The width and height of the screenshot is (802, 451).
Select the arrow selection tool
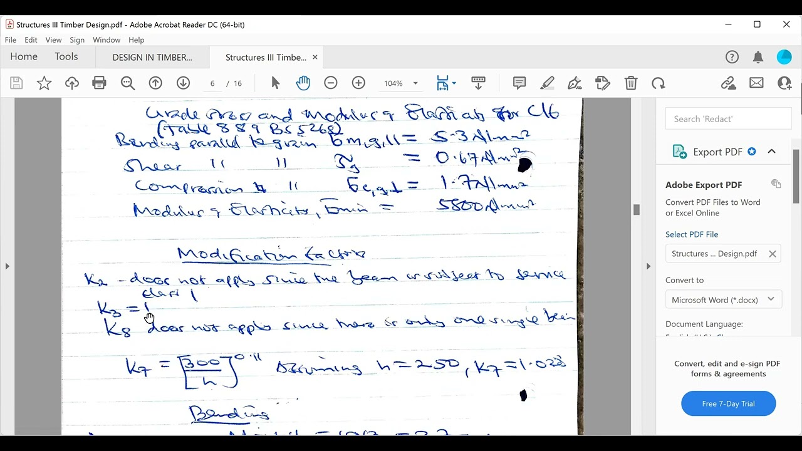tap(275, 83)
